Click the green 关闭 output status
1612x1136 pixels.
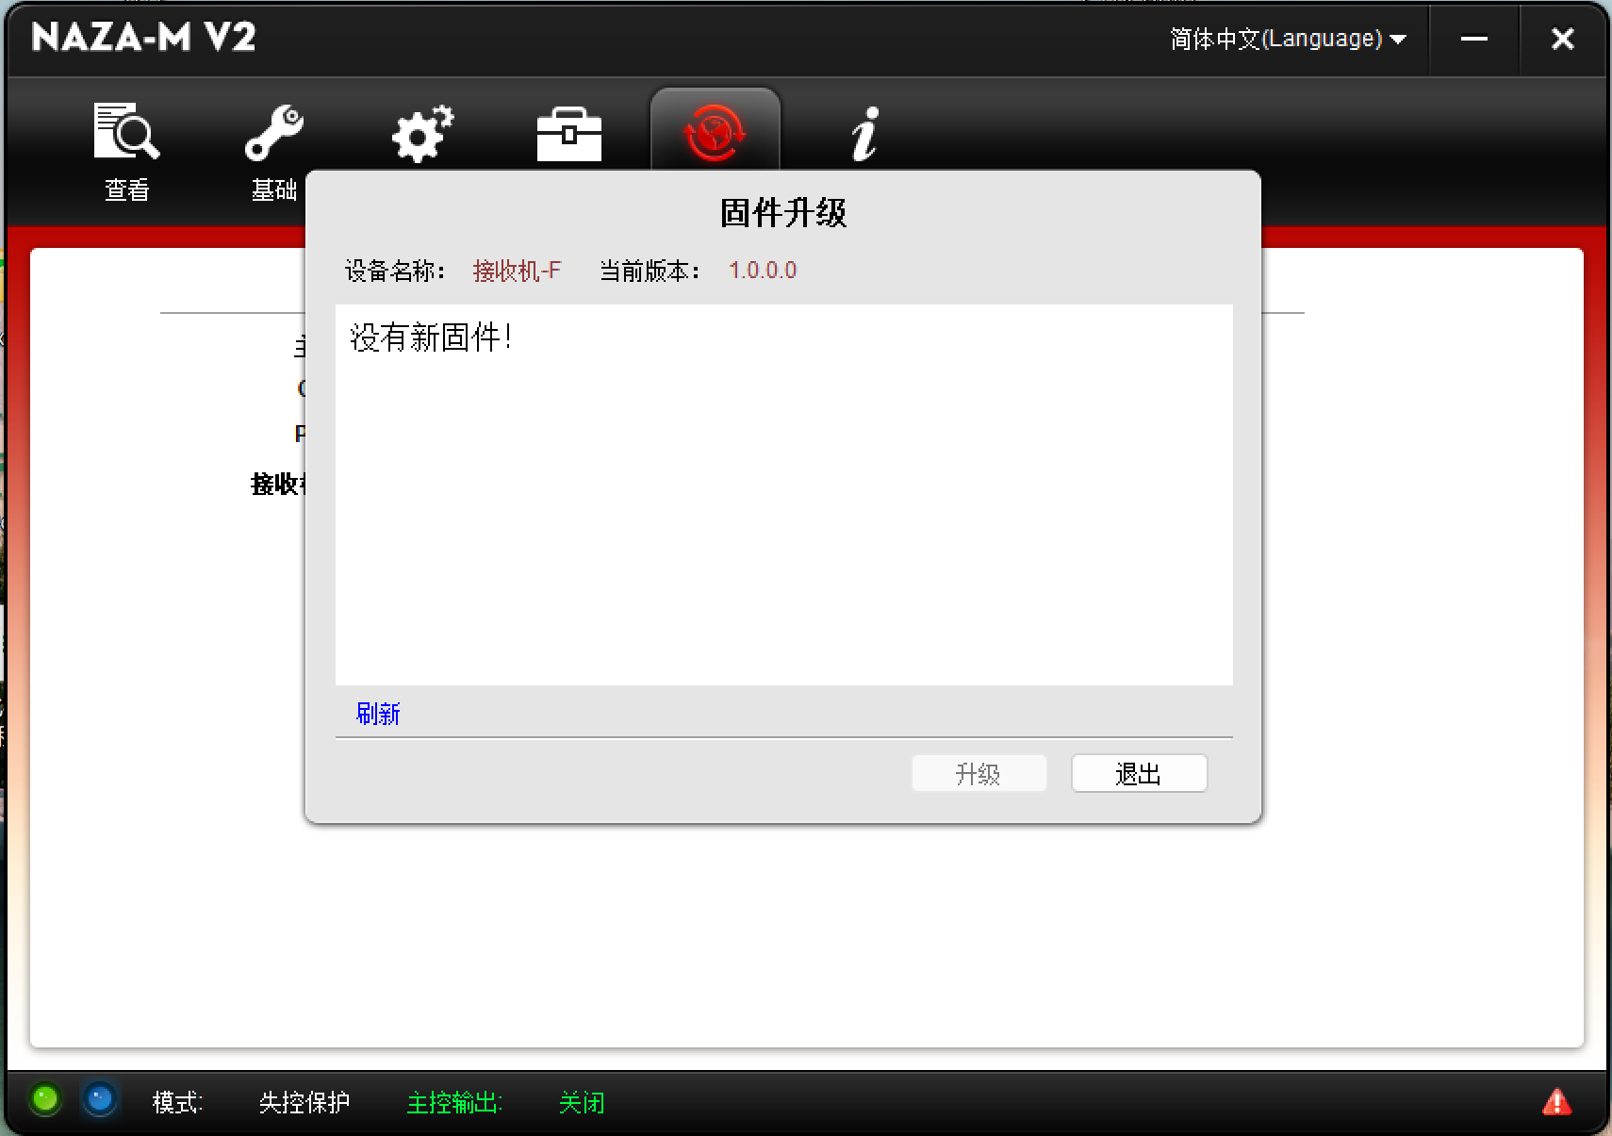pos(582,1102)
